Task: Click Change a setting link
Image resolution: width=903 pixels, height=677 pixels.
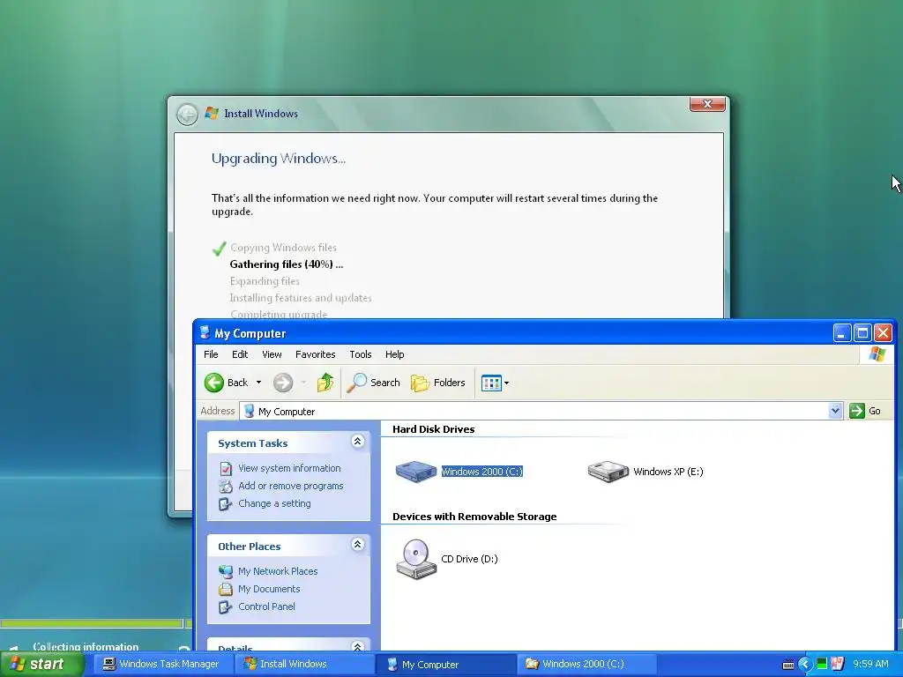Action: (x=275, y=503)
